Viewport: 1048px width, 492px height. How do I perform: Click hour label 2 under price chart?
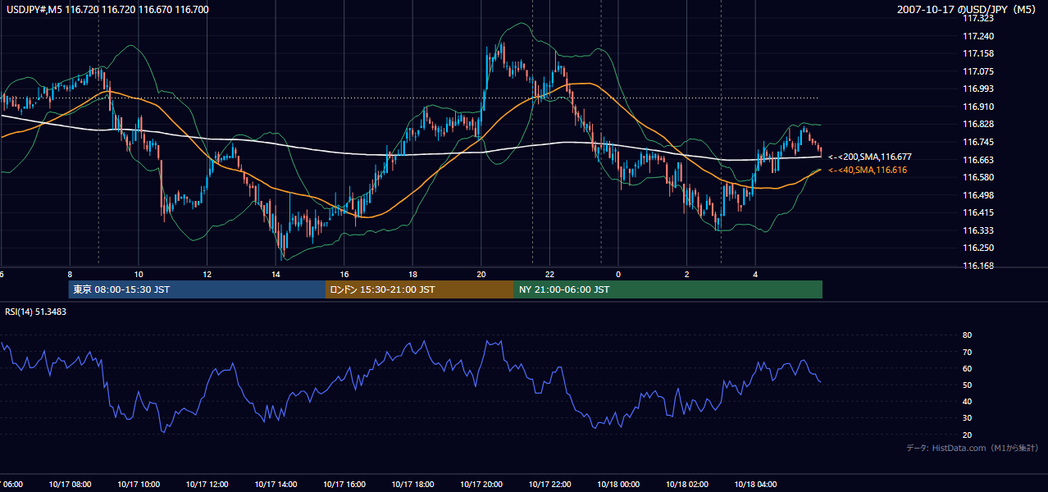[x=686, y=274]
